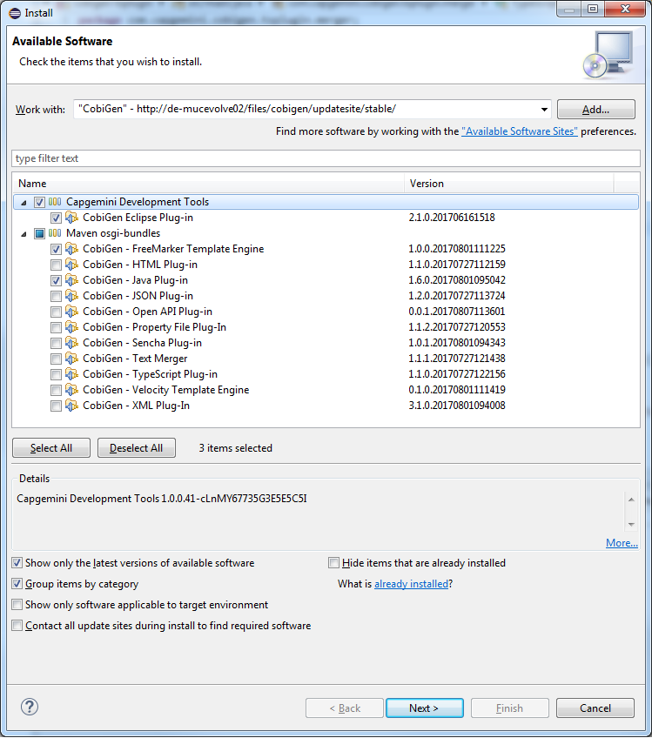652x738 pixels.
Task: Enable hide already installed items
Action: point(333,563)
